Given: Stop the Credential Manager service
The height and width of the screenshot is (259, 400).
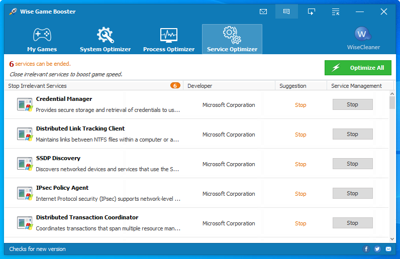Looking at the screenshot, I should pyautogui.click(x=352, y=104).
